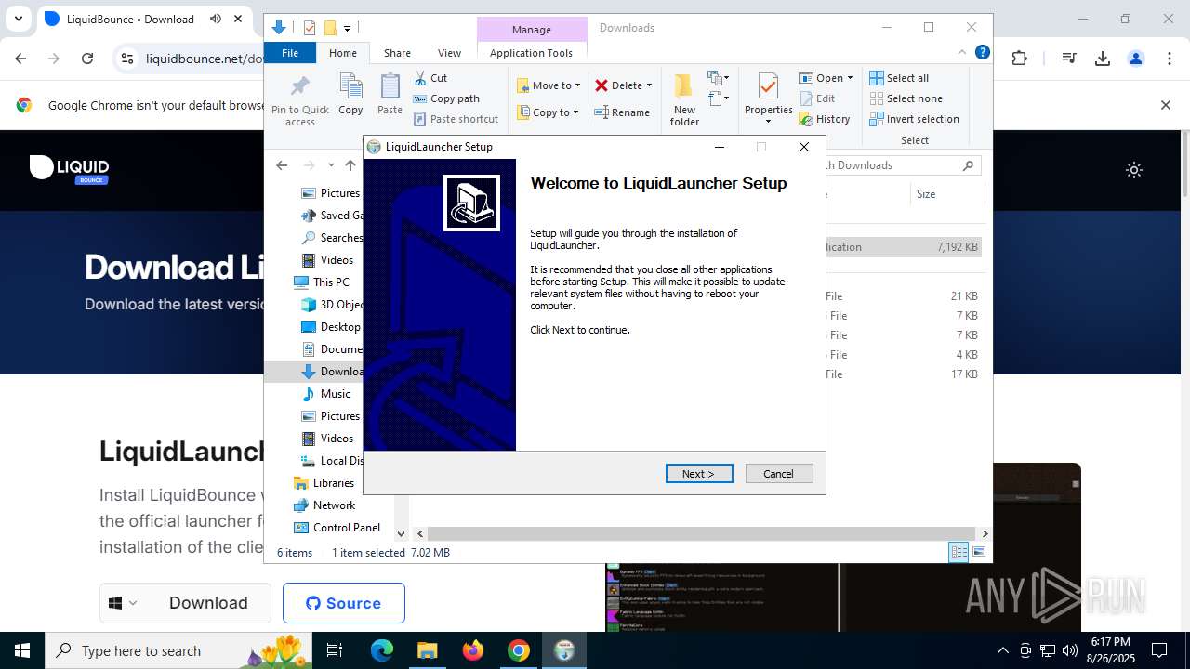Screen dimensions: 1190x669
Task: Open recent locations chevron in Explorer
Action: 331,165
